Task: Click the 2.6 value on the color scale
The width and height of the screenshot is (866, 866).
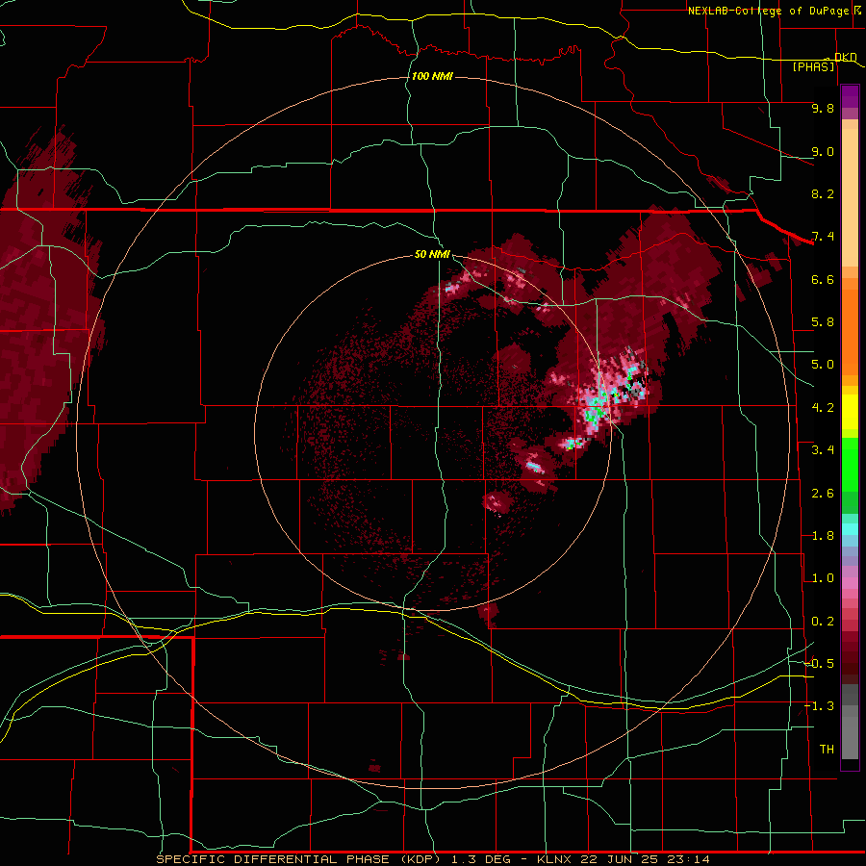Action: (823, 494)
